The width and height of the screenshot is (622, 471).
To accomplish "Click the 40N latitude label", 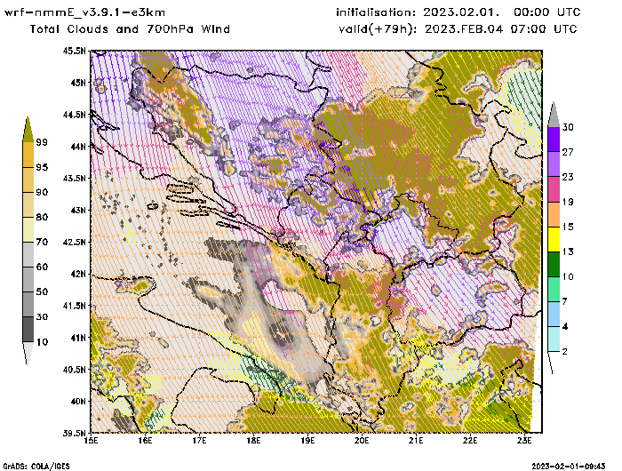I will pyautogui.click(x=78, y=401).
